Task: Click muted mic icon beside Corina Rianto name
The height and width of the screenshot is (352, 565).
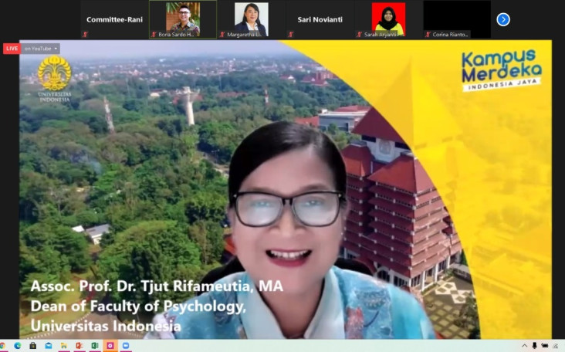Action: point(428,35)
